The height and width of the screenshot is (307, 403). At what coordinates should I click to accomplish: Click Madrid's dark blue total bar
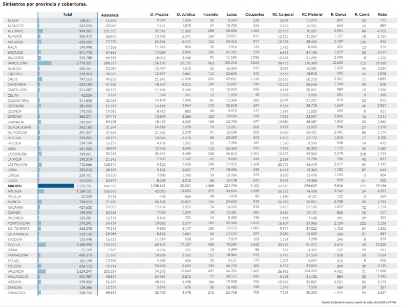tap(56, 186)
